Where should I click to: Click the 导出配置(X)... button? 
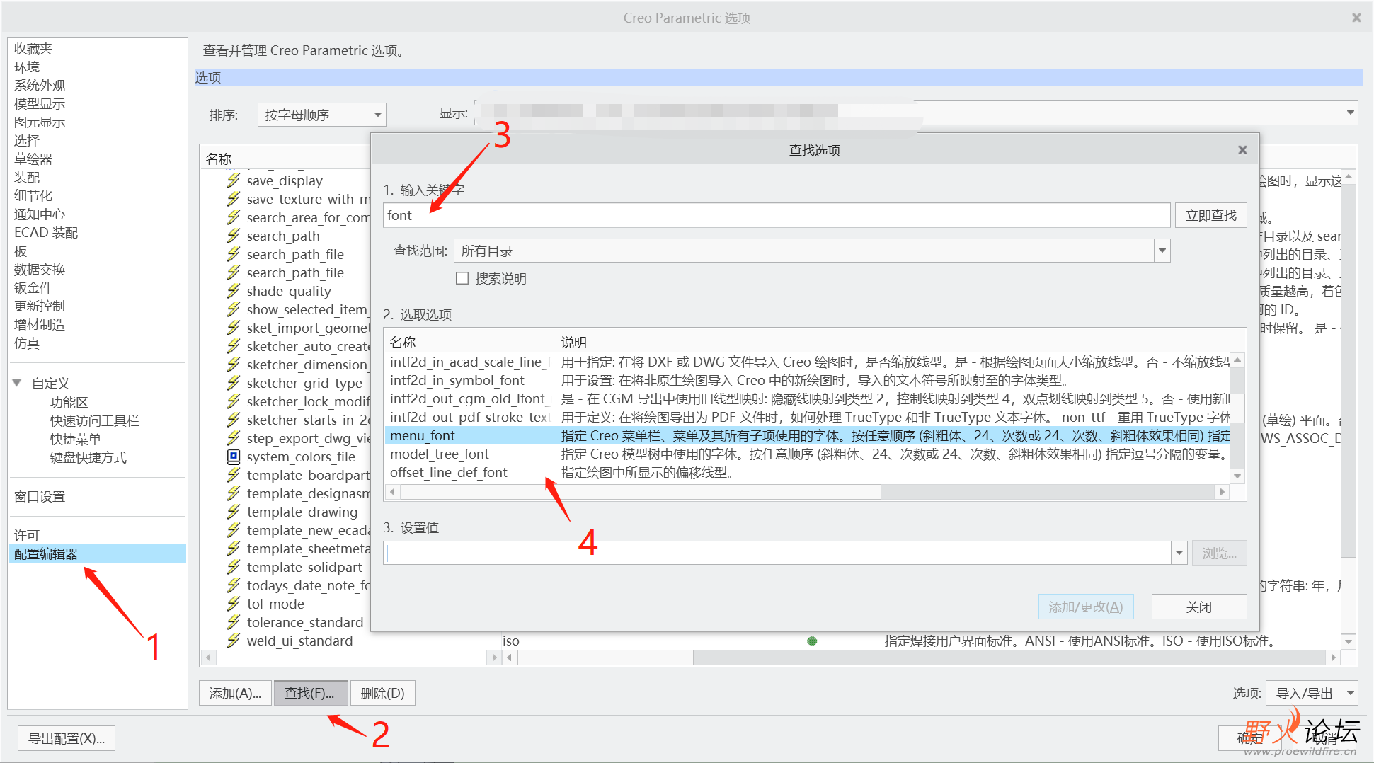pos(67,738)
